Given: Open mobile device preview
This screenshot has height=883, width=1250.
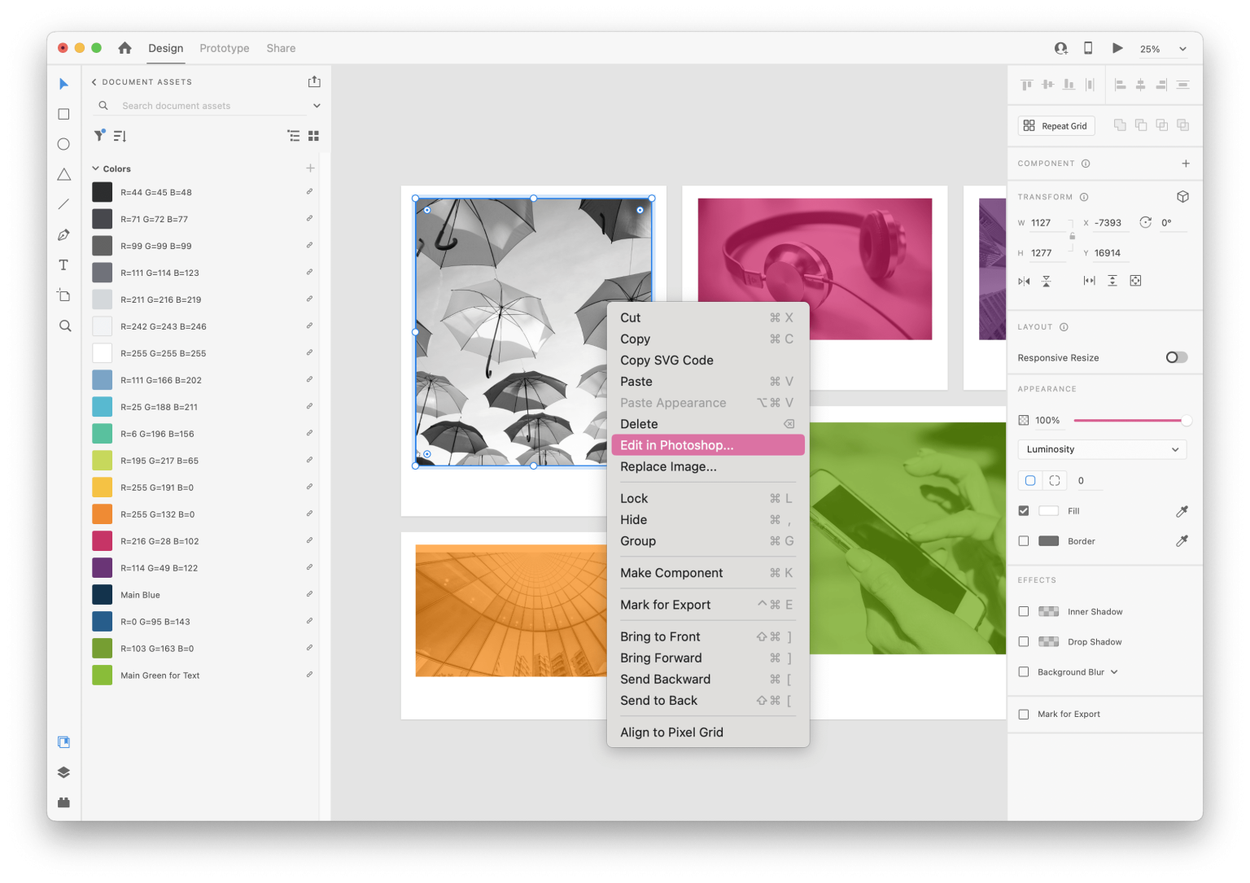Looking at the screenshot, I should [1088, 48].
